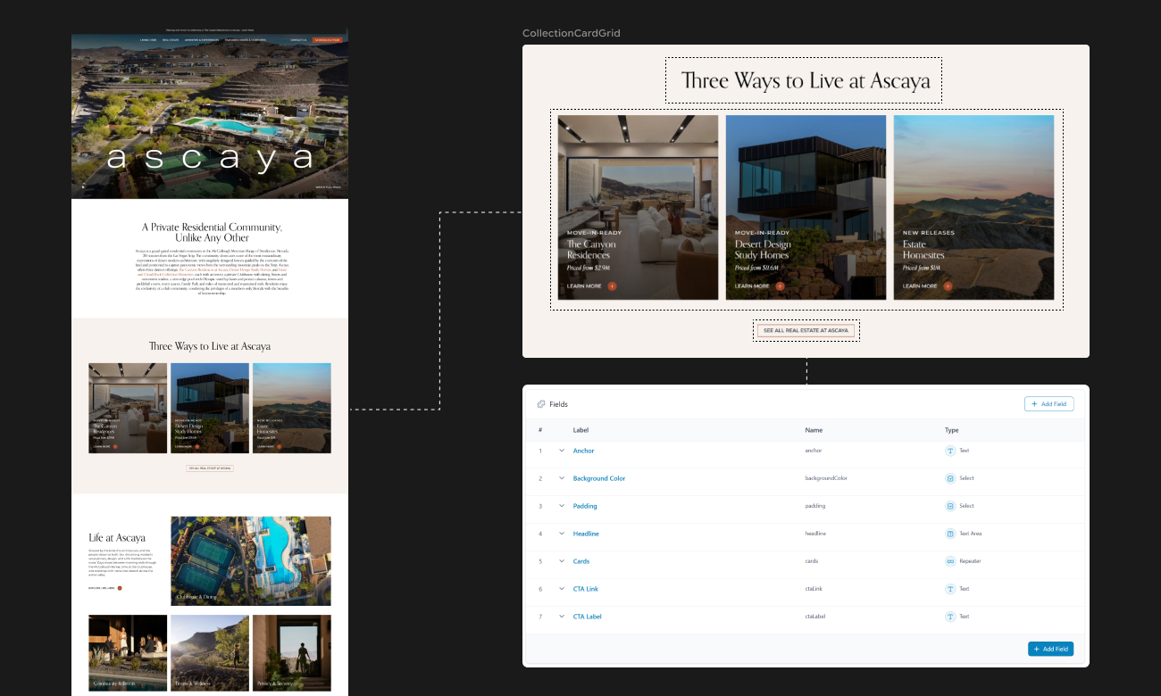The height and width of the screenshot is (696, 1161).
Task: Click the Privacy & Security thumbnail
Action: (x=292, y=653)
